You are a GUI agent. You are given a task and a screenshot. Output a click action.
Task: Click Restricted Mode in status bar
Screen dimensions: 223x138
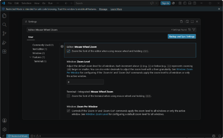coord(18,136)
